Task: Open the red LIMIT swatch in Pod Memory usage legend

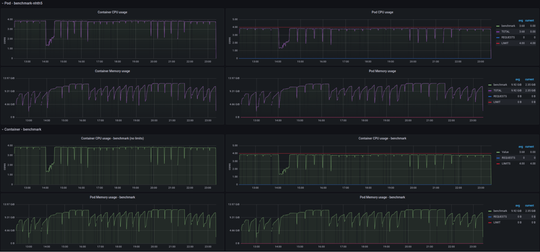Action: tap(490, 102)
